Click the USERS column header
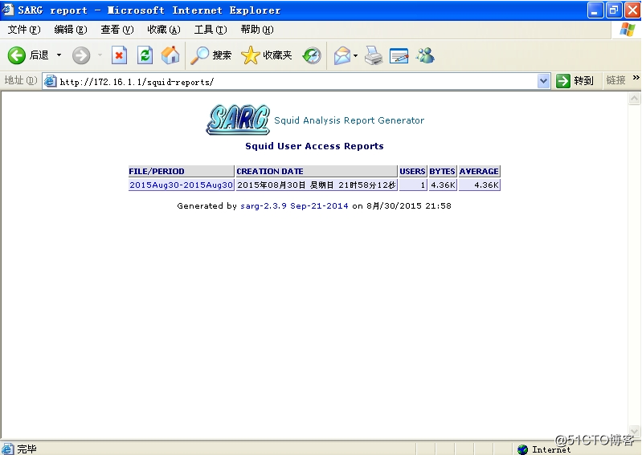The height and width of the screenshot is (455, 642). [412, 171]
